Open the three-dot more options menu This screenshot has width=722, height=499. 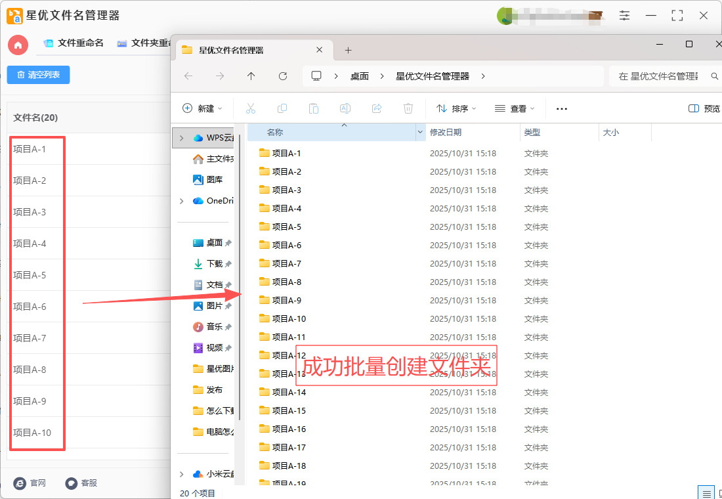[x=562, y=109]
